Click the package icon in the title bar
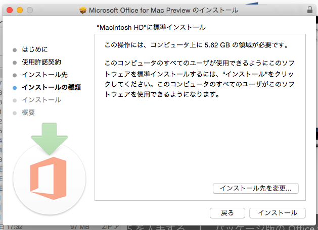This screenshot has width=318, height=230. (83, 10)
